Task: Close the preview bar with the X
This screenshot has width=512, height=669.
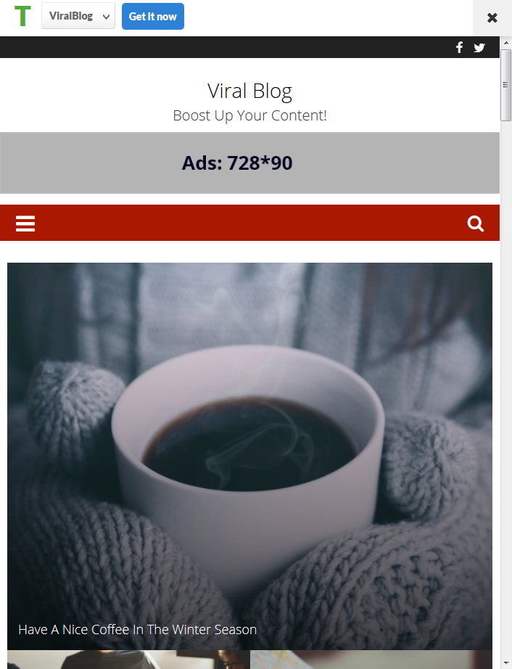Action: [492, 17]
